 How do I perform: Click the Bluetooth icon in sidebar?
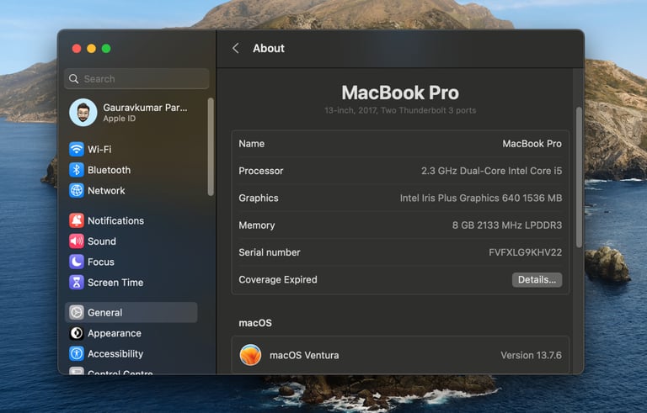click(x=77, y=170)
